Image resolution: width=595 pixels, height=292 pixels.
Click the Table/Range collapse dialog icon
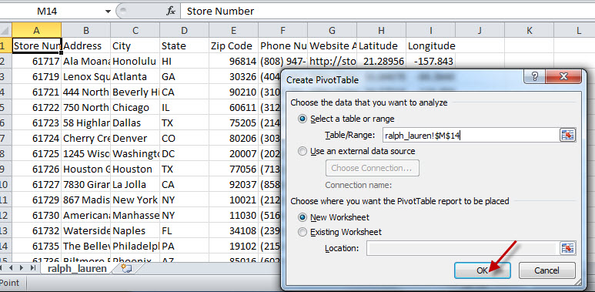coord(568,135)
